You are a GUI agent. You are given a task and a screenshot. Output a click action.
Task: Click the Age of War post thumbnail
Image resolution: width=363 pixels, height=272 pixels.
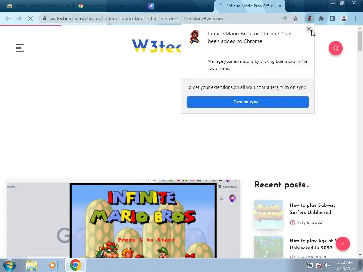click(x=268, y=246)
